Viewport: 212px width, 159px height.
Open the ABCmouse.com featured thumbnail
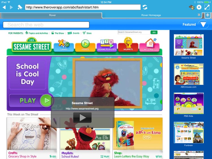coord(189,74)
